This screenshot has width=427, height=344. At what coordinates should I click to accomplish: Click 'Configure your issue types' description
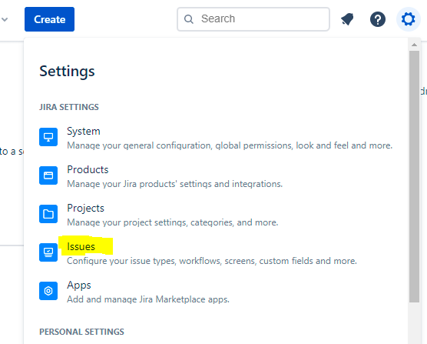212,261
